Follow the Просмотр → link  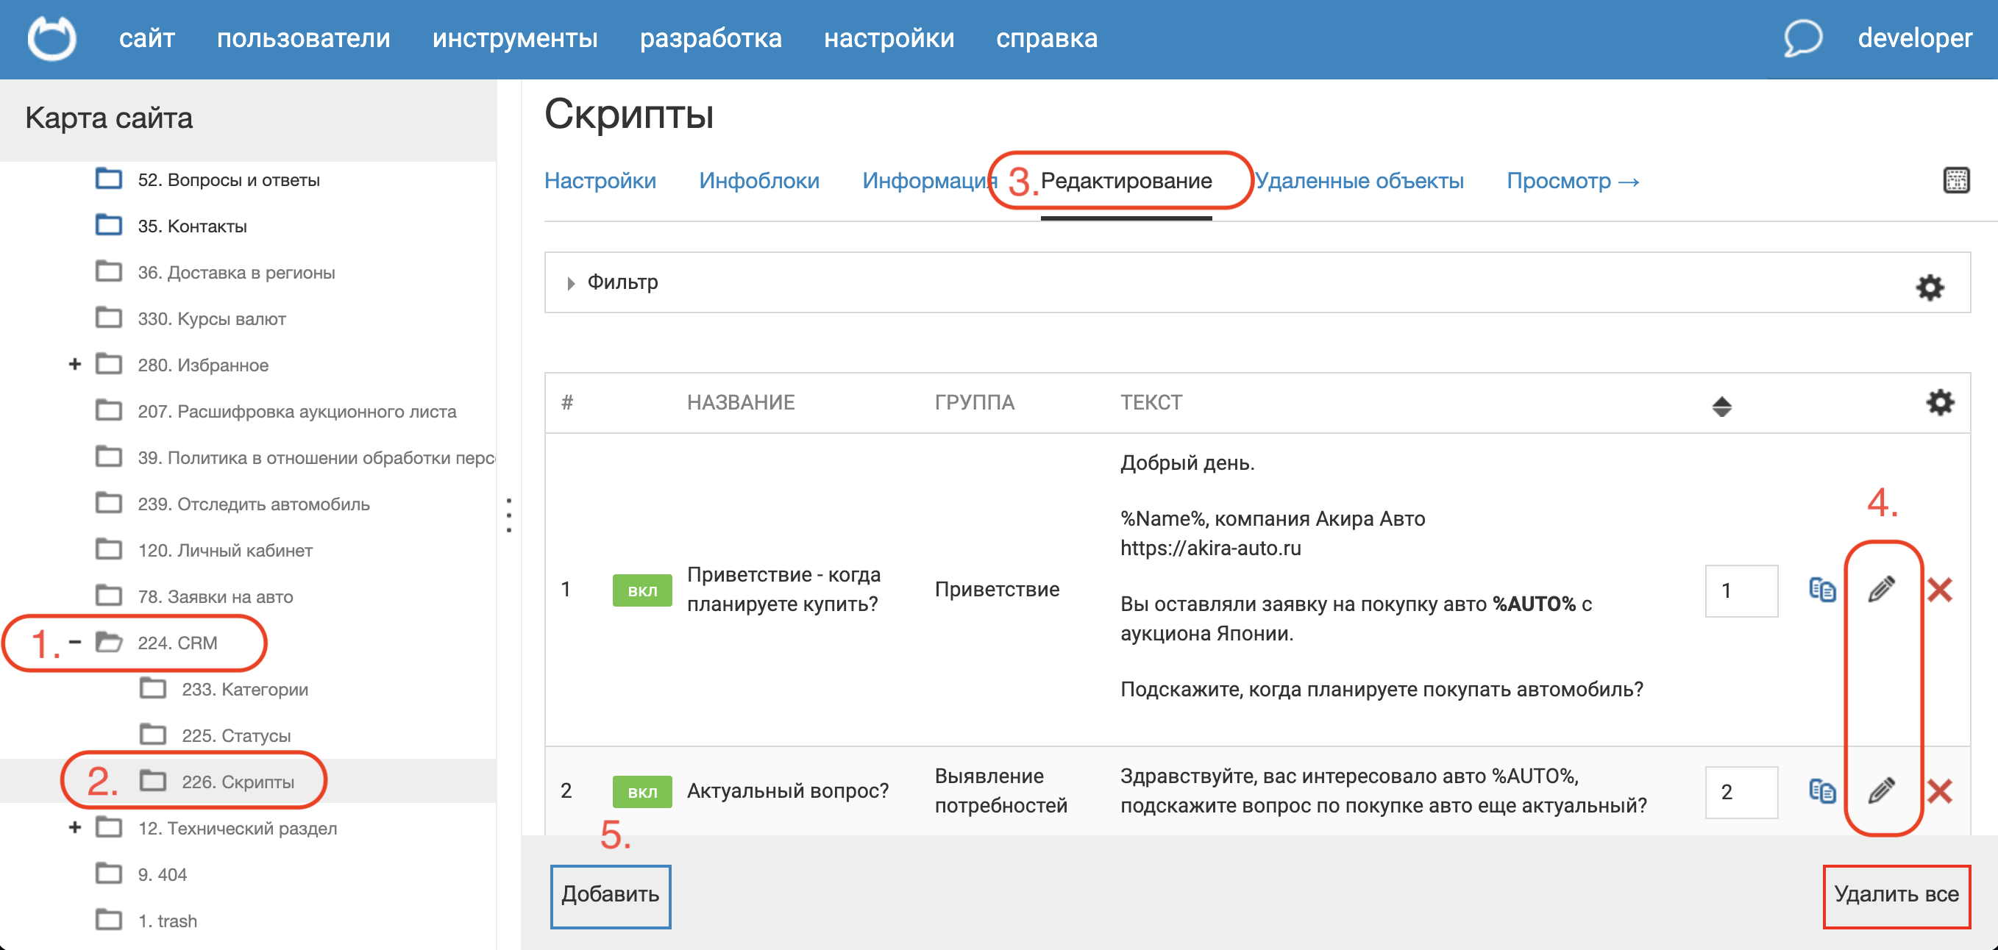1573,181
